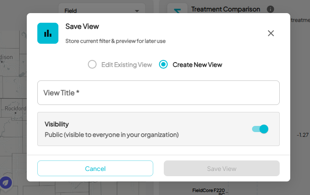Click the Save View button

tap(222, 168)
